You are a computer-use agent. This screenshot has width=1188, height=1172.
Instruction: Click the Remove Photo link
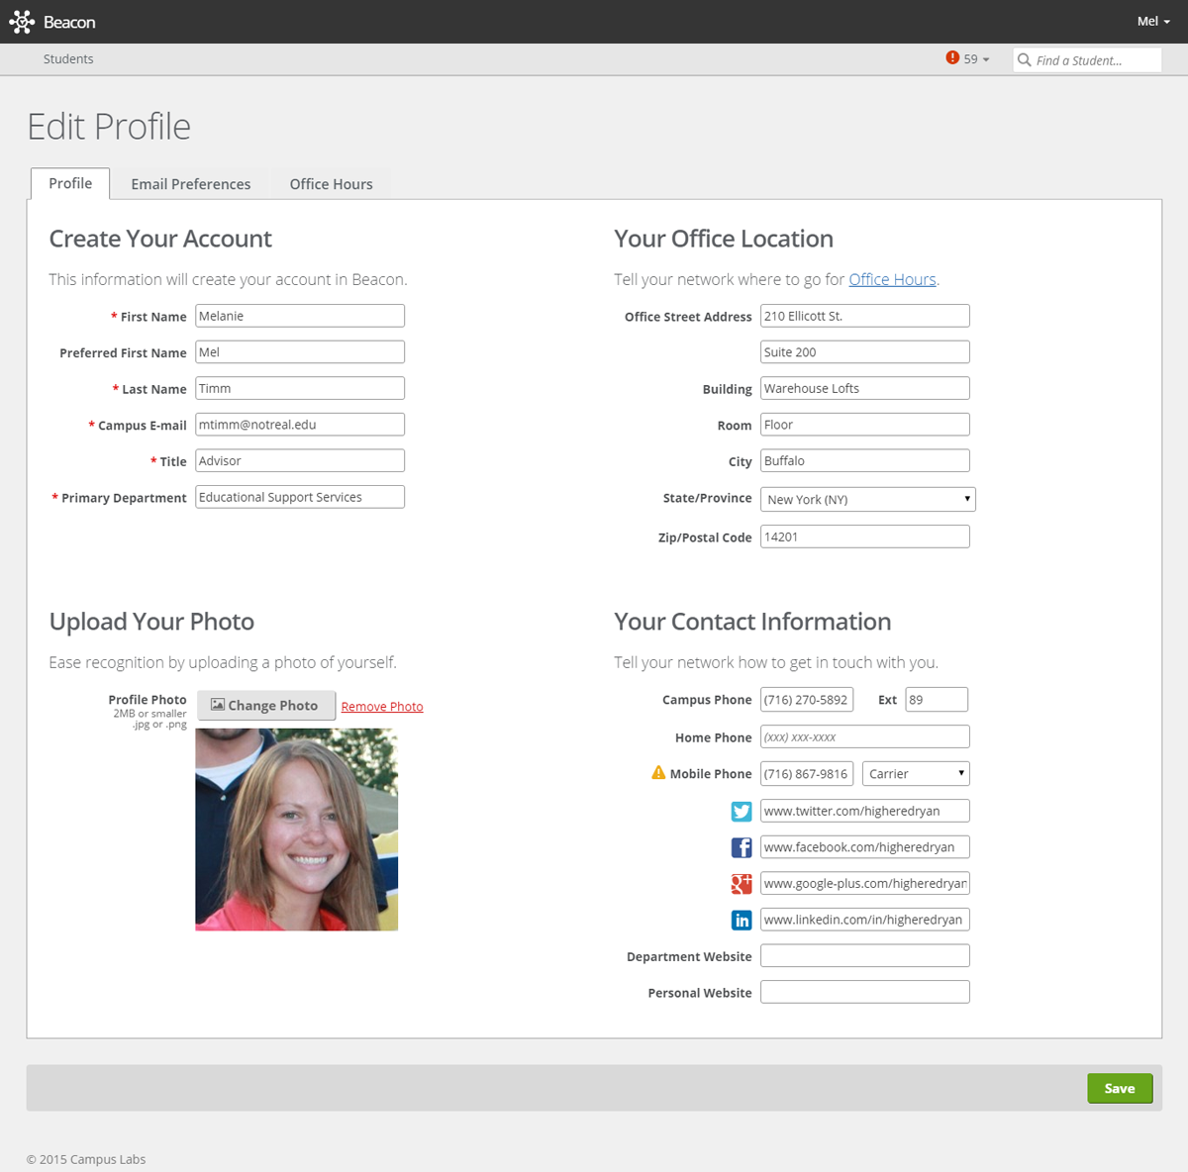coord(381,706)
